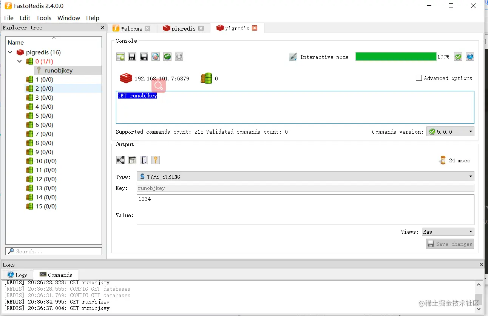Click the Value text area showing 1234
Image resolution: width=488 pixels, height=316 pixels.
pyautogui.click(x=305, y=210)
